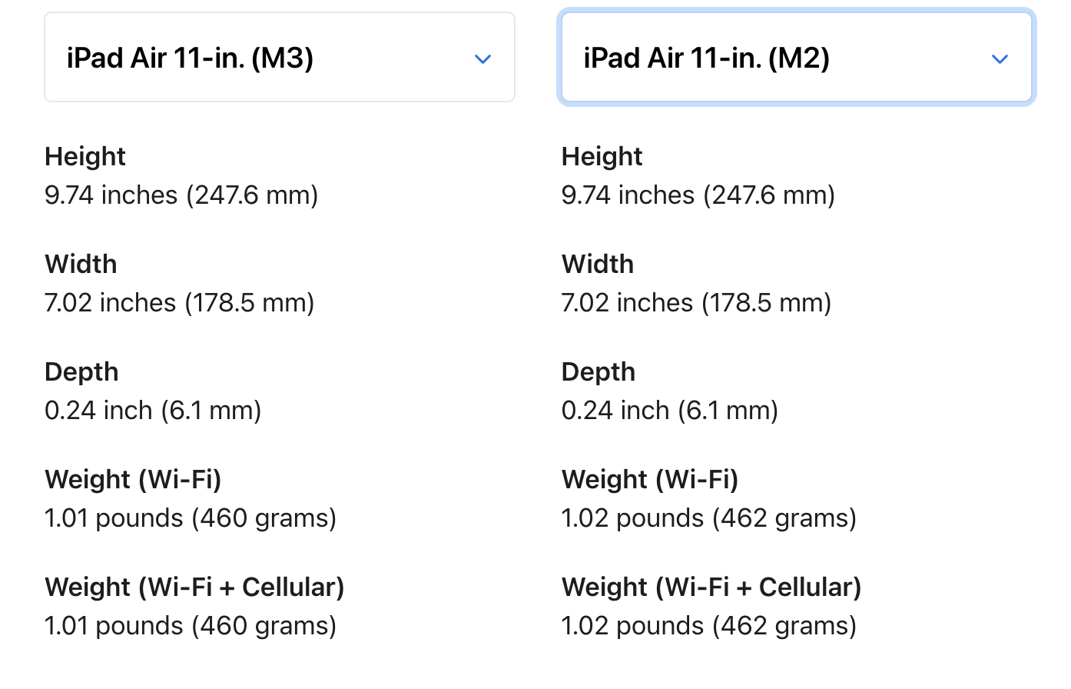Click the Depth label in the M3 column
Screen dimensions: 1071x689
point(81,372)
